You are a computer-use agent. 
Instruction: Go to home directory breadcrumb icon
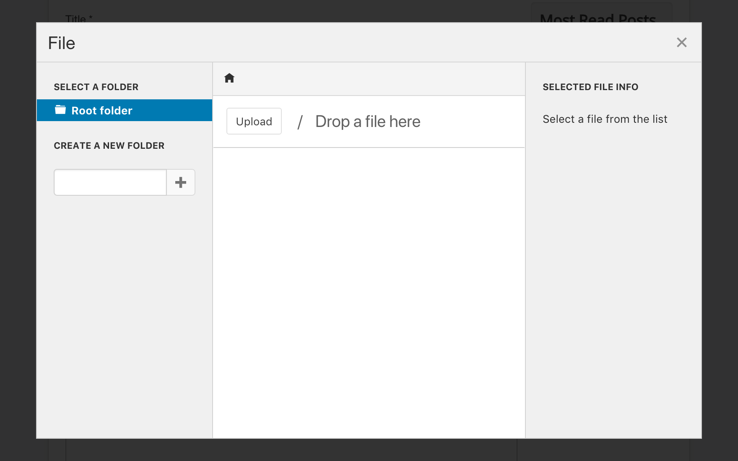[x=229, y=78]
